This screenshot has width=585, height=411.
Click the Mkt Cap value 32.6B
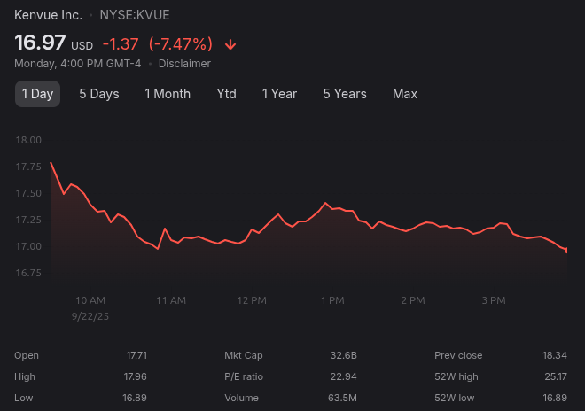point(344,355)
